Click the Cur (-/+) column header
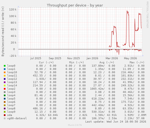This screenshot has height=128, width=150. click(x=46, y=62)
